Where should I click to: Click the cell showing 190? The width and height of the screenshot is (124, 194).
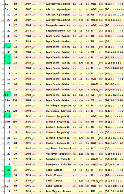point(15,122)
